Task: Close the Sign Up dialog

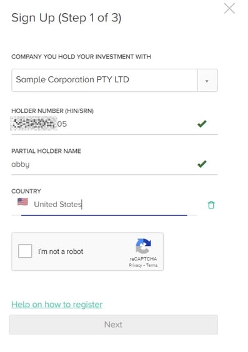Action: pyautogui.click(x=229, y=8)
